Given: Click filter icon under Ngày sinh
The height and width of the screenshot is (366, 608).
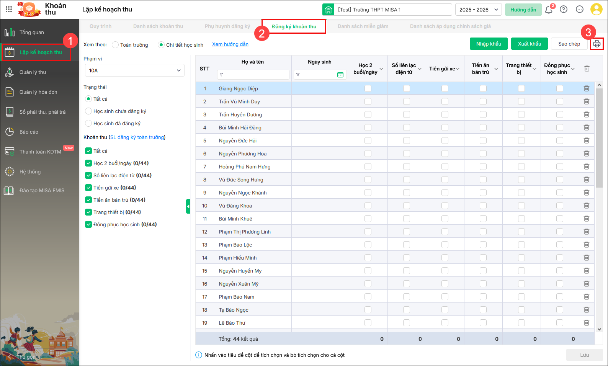Looking at the screenshot, I should [x=298, y=75].
